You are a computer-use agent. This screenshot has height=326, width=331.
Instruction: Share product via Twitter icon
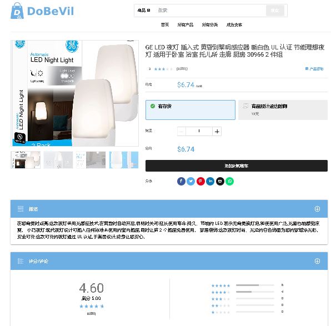point(191,181)
